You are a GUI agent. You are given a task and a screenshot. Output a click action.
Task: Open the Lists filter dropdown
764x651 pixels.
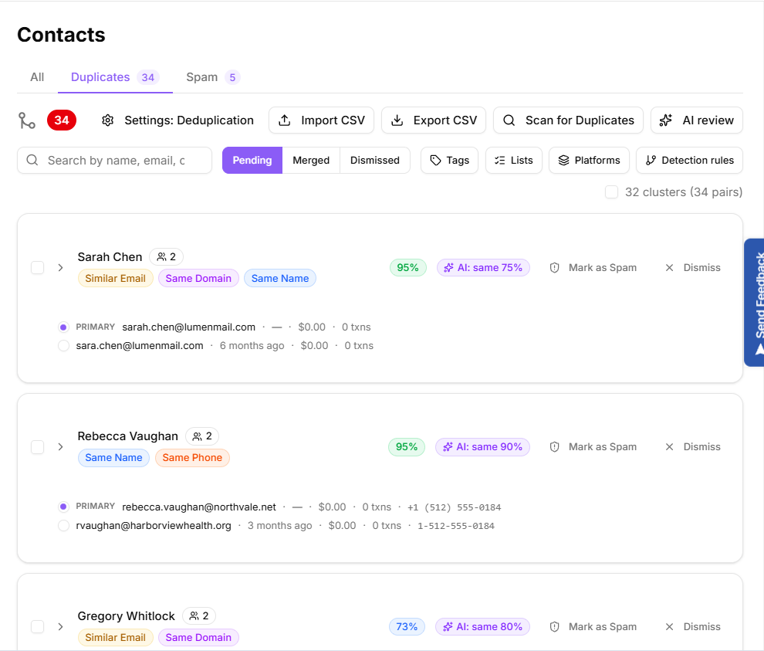tap(513, 161)
